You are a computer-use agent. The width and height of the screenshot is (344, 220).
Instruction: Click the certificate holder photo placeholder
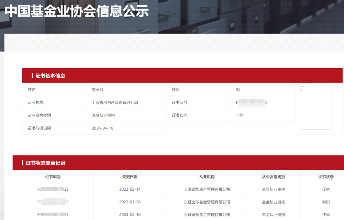point(315,108)
